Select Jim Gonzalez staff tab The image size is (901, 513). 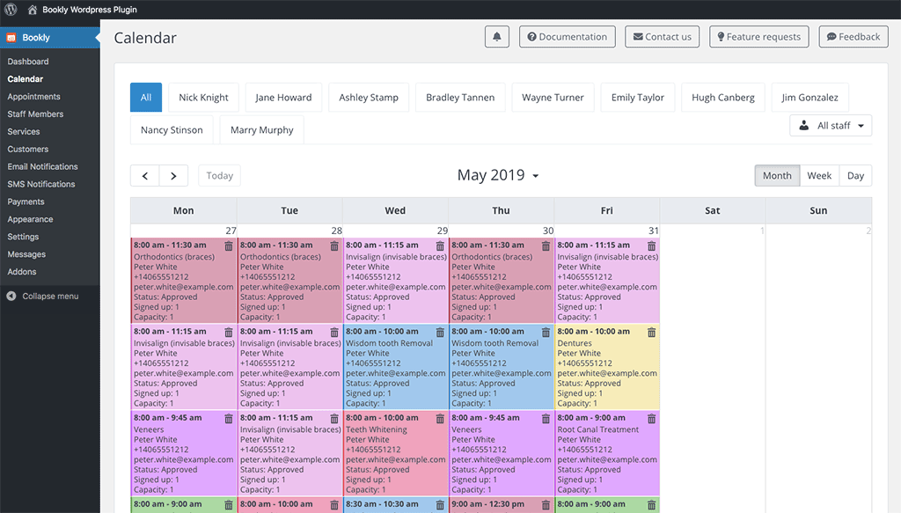tap(809, 97)
